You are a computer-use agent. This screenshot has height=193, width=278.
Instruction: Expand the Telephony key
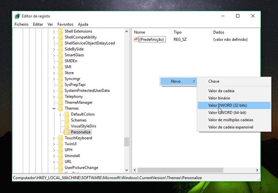pos(54,97)
